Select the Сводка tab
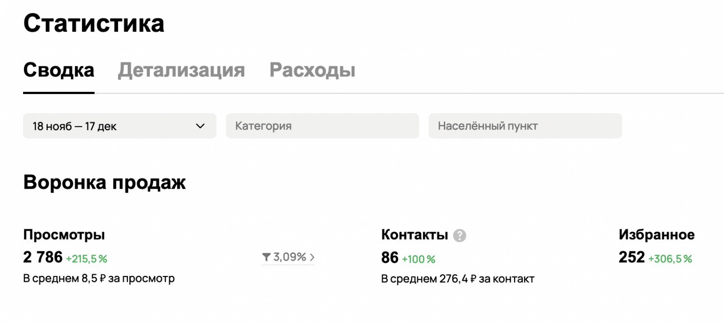This screenshot has height=323, width=724. [59, 70]
